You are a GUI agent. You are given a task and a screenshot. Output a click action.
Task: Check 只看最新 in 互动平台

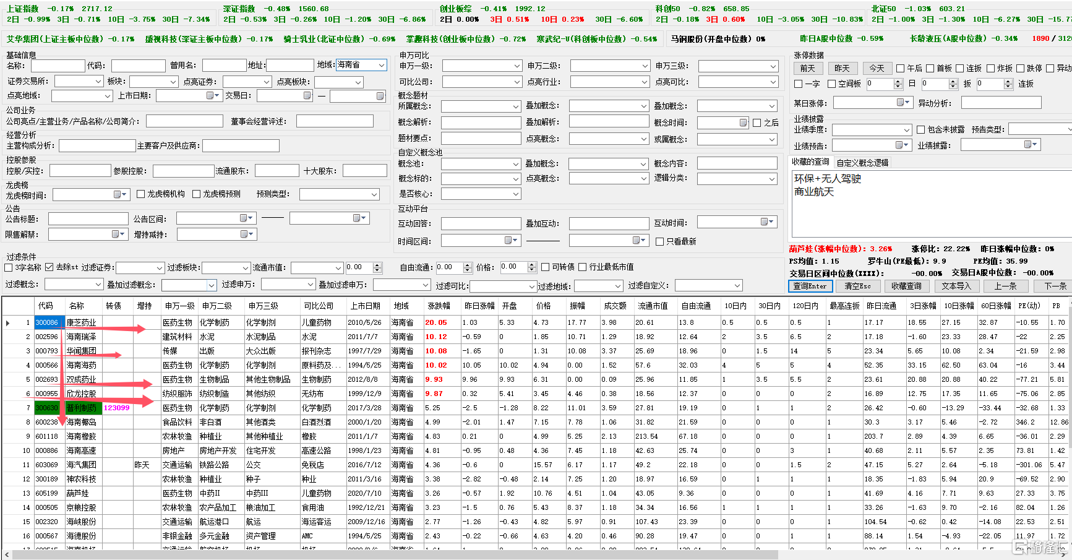659,241
